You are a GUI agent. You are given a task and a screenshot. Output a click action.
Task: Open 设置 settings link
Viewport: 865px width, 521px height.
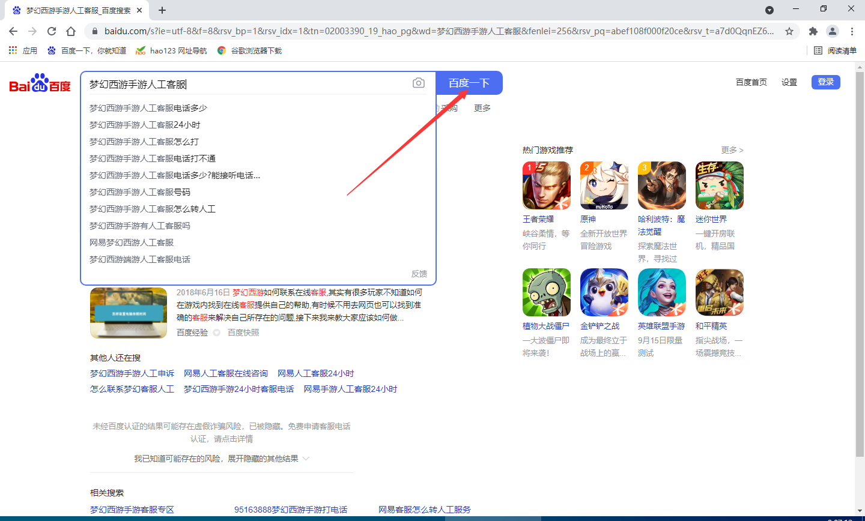point(789,82)
